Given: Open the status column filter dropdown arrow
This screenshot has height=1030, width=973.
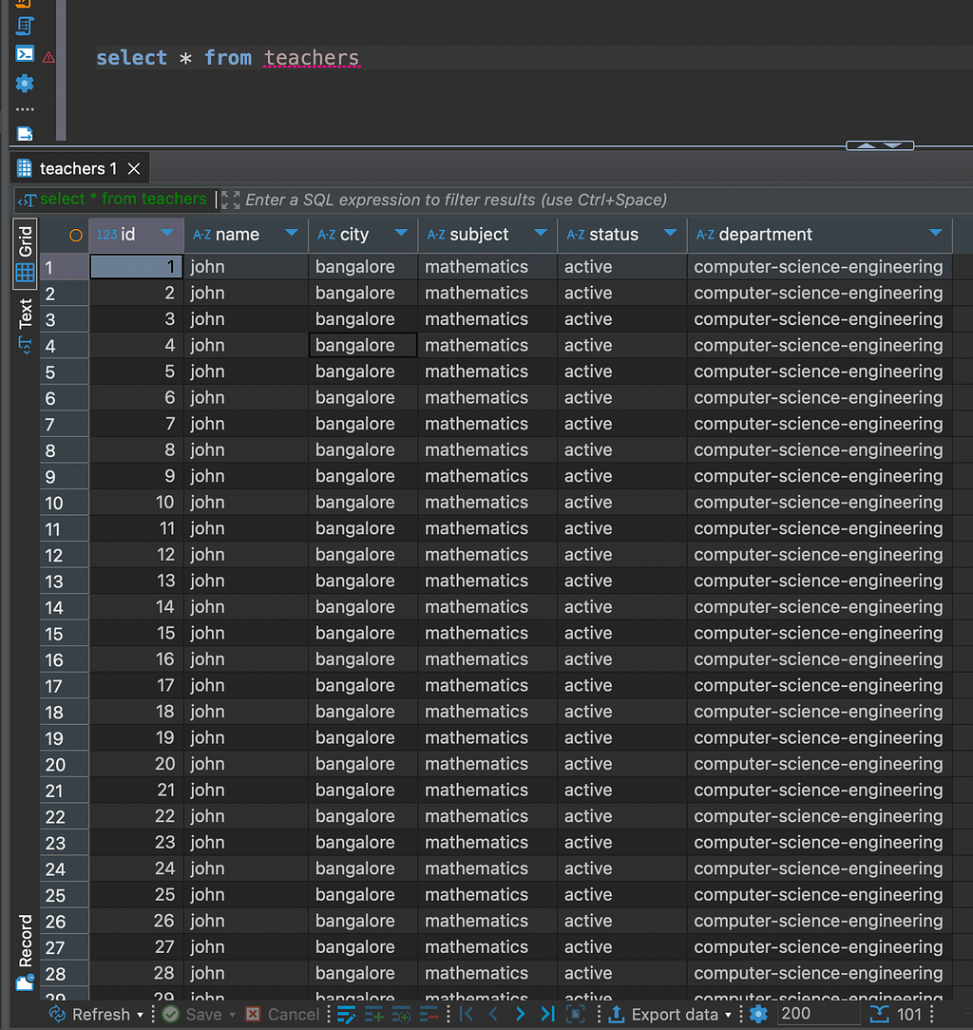Looking at the screenshot, I should click(x=670, y=233).
